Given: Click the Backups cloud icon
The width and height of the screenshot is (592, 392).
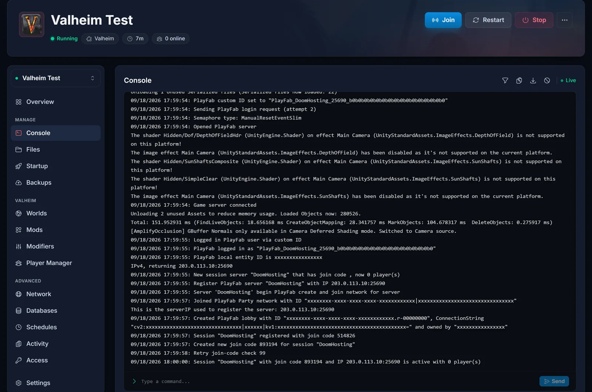Looking at the screenshot, I should click(x=18, y=182).
